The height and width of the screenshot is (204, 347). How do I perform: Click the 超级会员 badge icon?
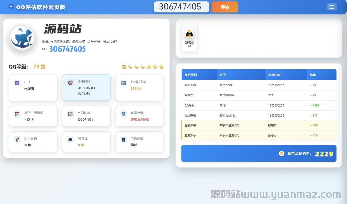click(190, 34)
